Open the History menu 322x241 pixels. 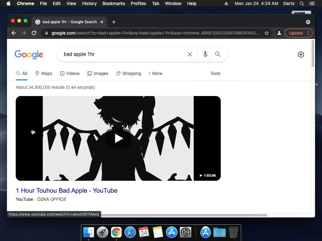(x=89, y=3)
